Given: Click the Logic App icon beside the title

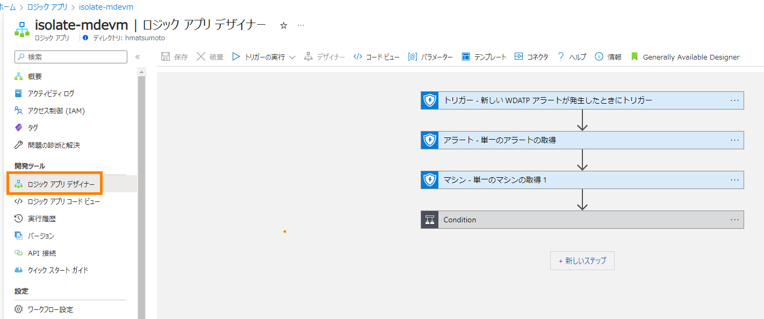Looking at the screenshot, I should [x=22, y=29].
